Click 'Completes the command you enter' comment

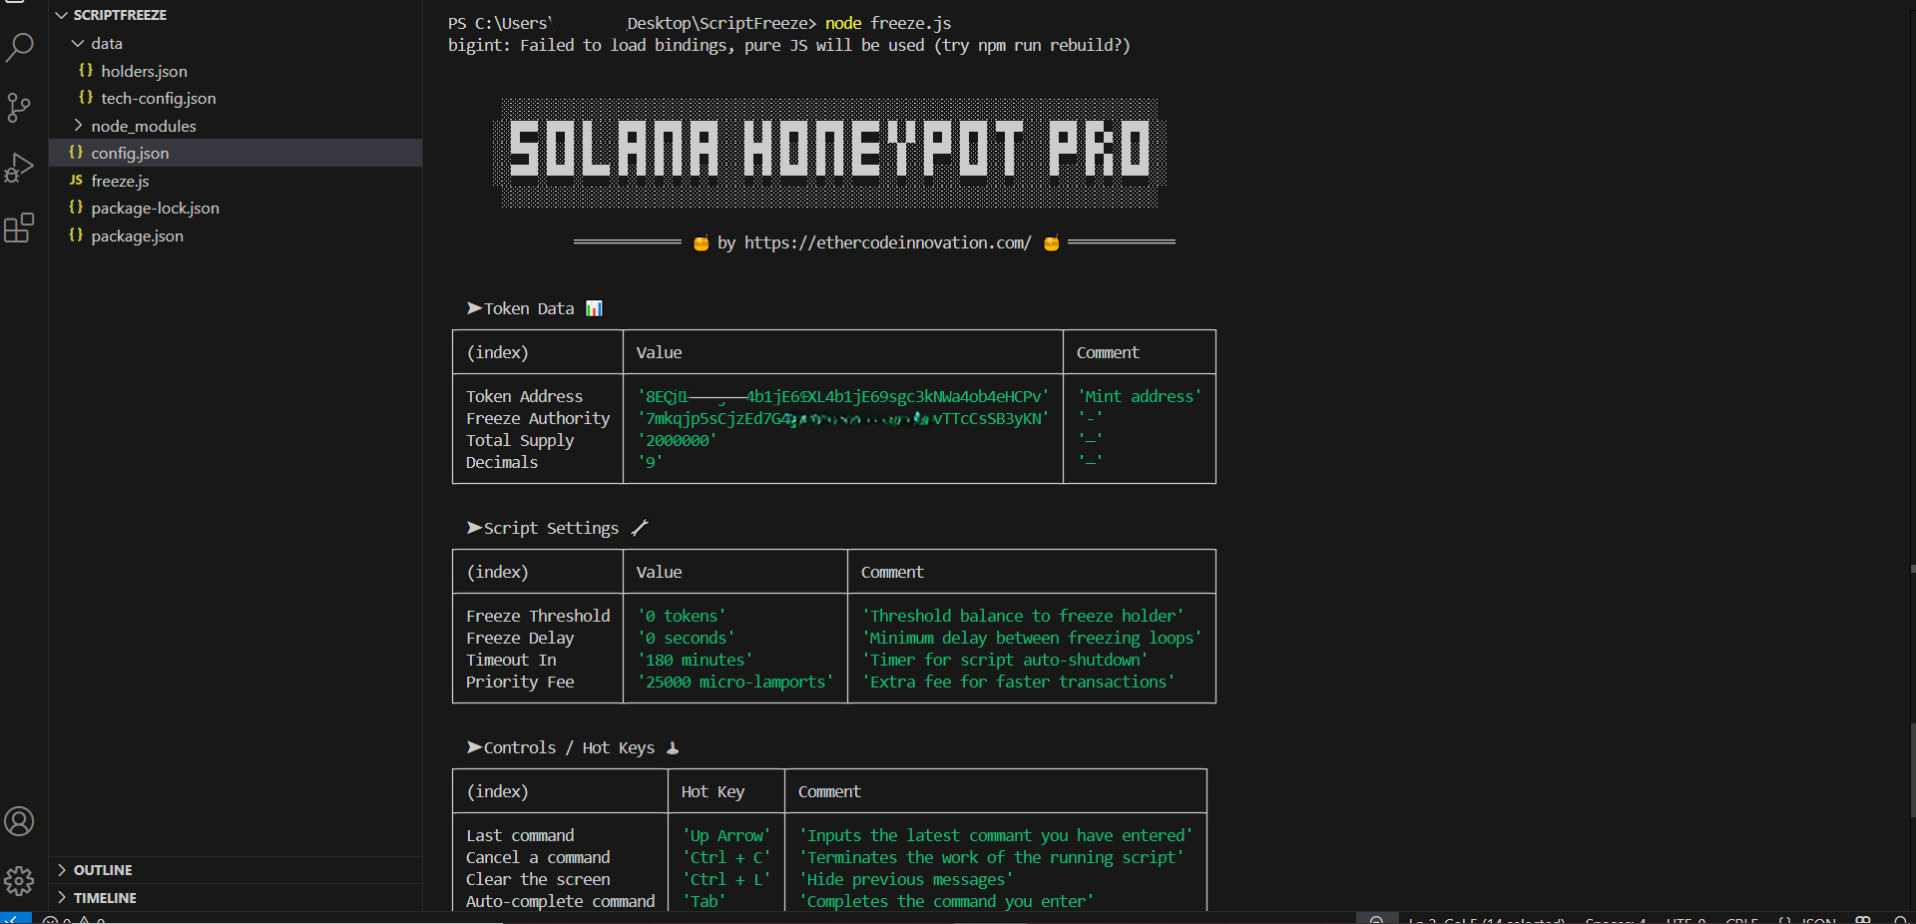coord(946,901)
